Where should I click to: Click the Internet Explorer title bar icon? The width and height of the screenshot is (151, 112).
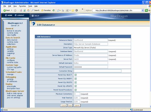(x=2, y=2)
